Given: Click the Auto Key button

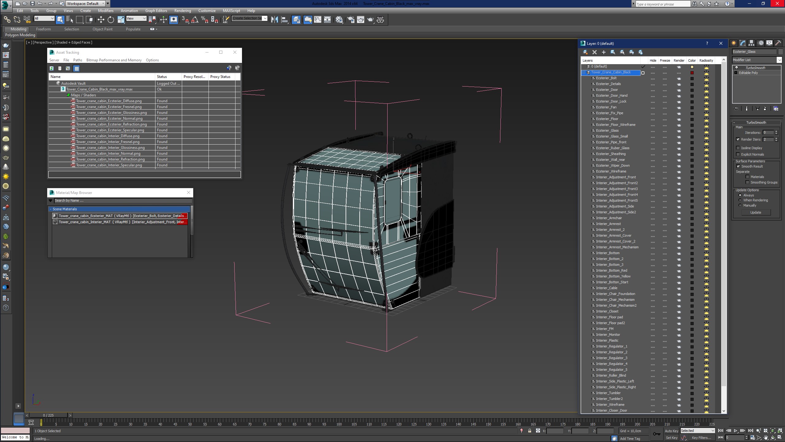Looking at the screenshot, I should click(x=671, y=431).
